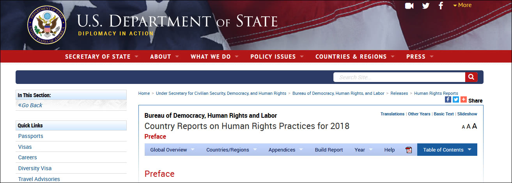Expand the More dropdown in header
The image size is (512, 183).
pyautogui.click(x=462, y=5)
